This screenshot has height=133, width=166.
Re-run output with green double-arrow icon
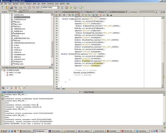pos(2,95)
